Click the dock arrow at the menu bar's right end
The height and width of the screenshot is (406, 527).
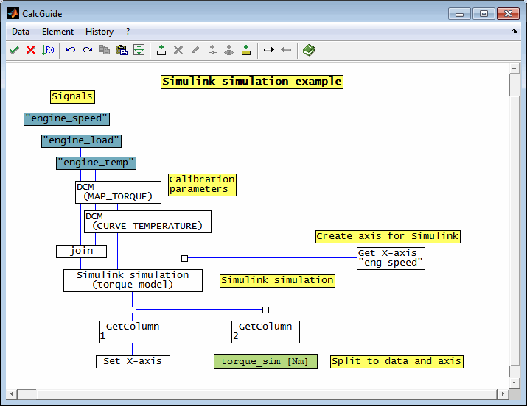click(515, 31)
